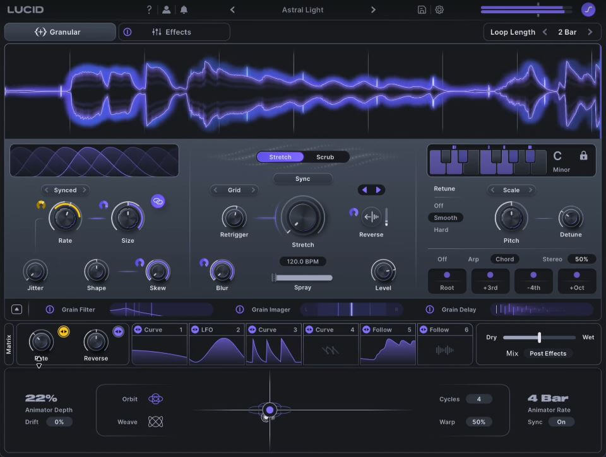Toggle the Root chord note button
This screenshot has height=457, width=606.
point(447,281)
